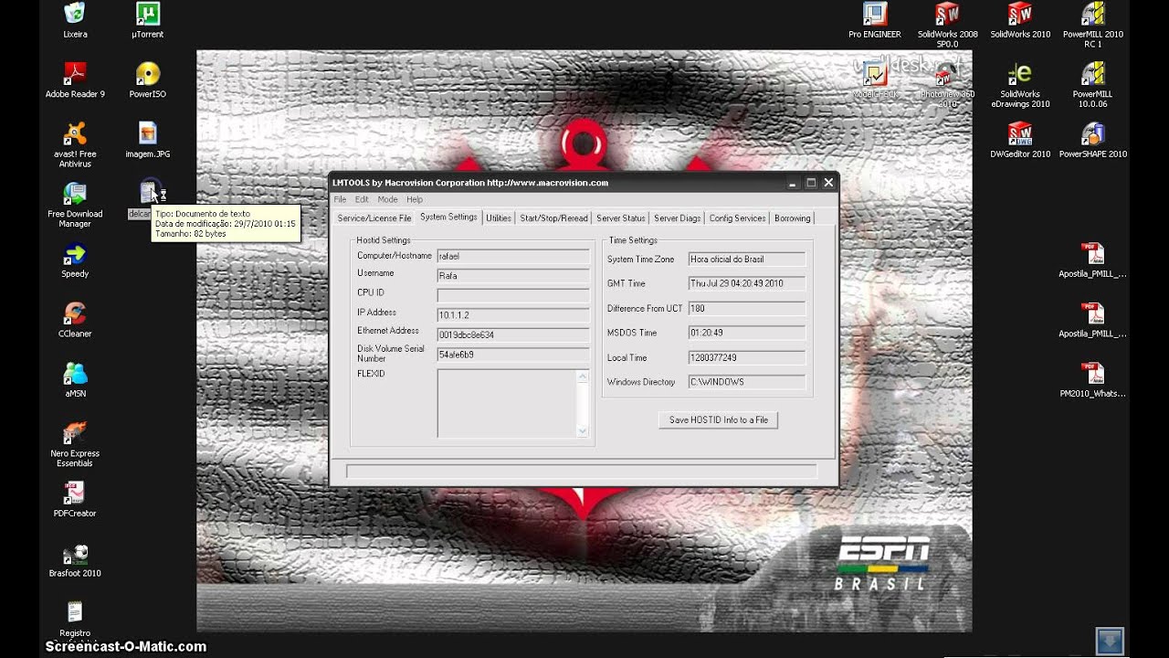Select the PhotoView 360 2010 icon
The width and height of the screenshot is (1169, 658).
(947, 75)
